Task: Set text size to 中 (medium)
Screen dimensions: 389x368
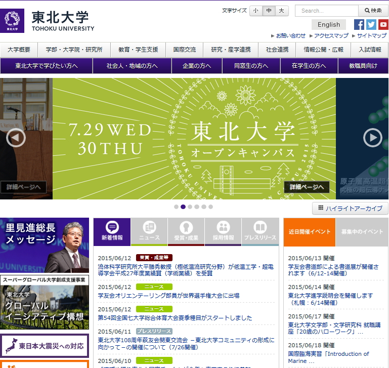Action: pyautogui.click(x=269, y=11)
